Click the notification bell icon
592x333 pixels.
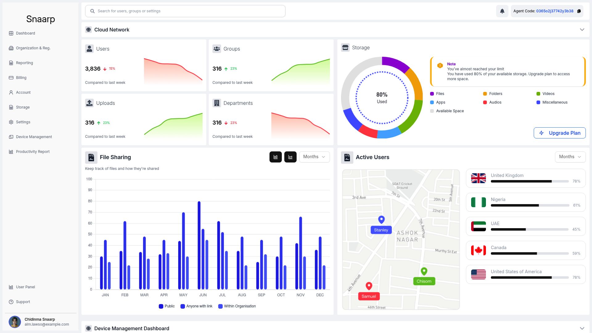(502, 11)
